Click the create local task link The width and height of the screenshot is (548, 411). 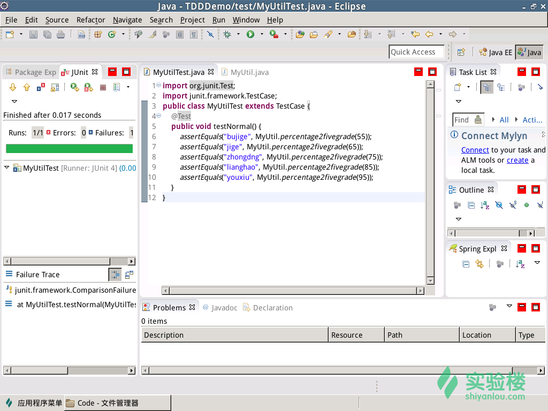[x=517, y=160]
